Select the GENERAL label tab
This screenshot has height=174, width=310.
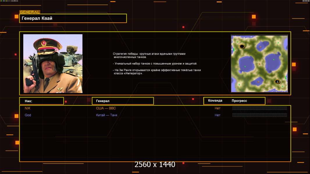pyautogui.click(x=30, y=12)
